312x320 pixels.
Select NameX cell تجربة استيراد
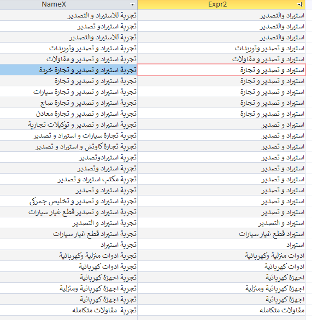point(69,245)
